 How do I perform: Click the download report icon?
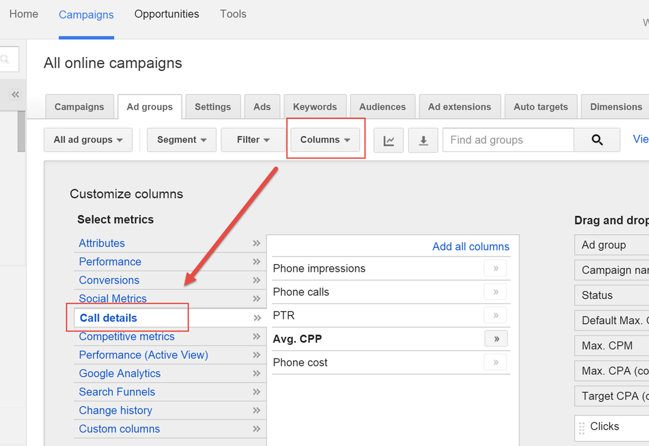[423, 140]
